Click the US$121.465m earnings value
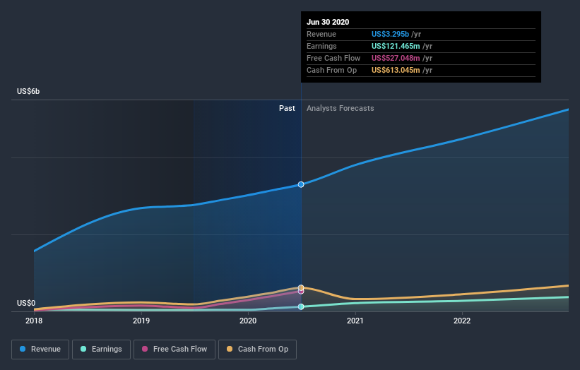580x370 pixels. 396,46
